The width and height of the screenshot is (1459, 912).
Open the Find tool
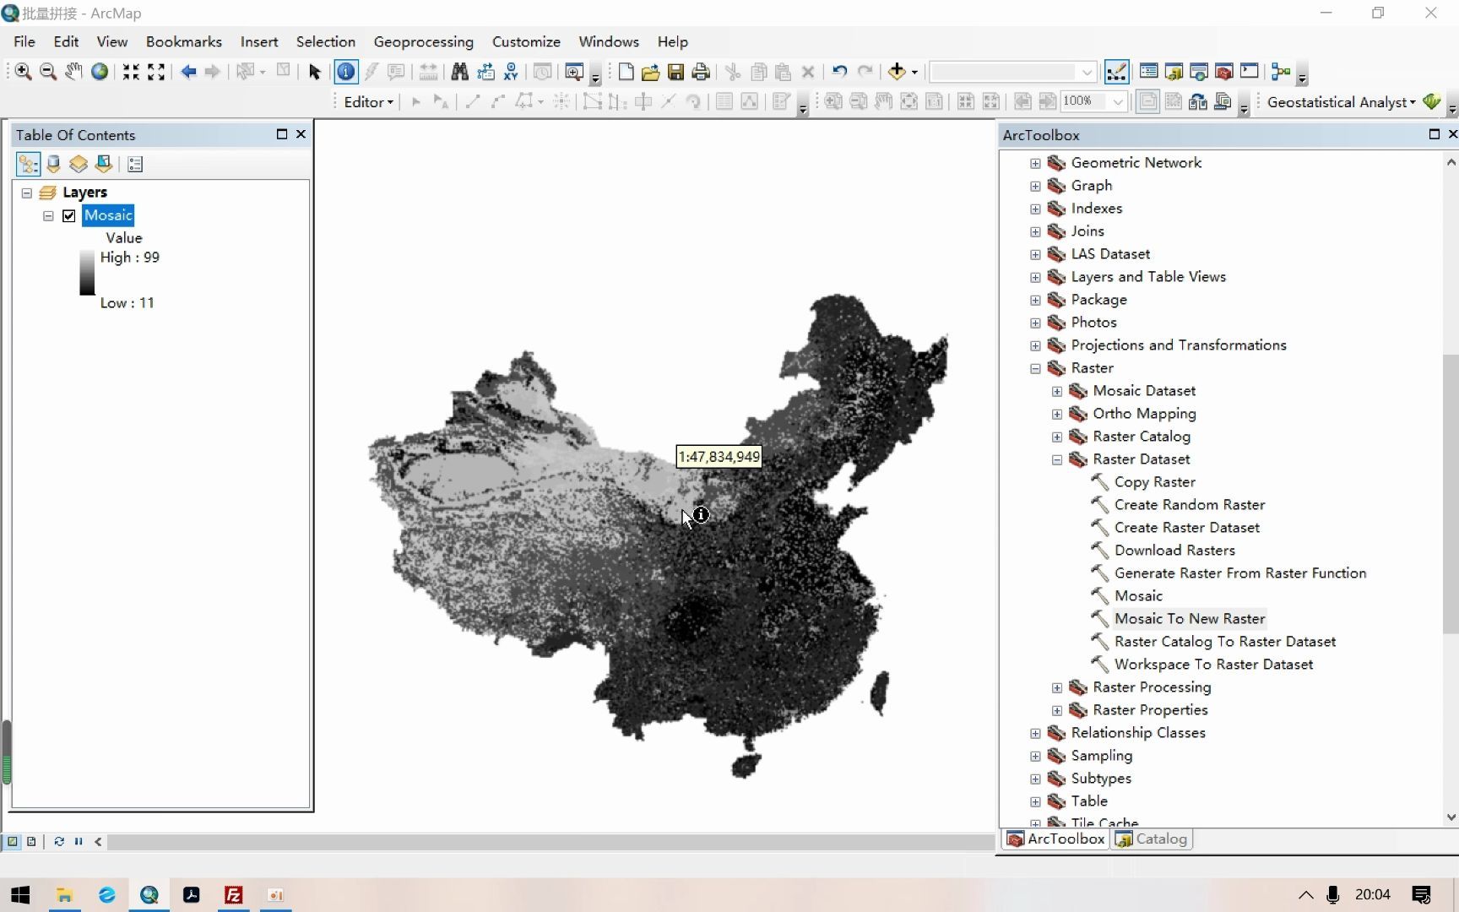(x=459, y=72)
